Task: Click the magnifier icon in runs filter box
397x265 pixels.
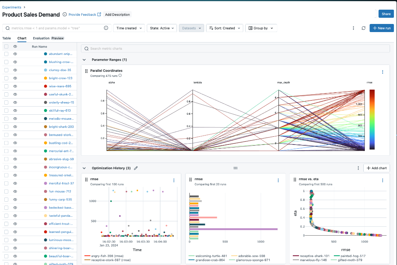Action: [8, 28]
